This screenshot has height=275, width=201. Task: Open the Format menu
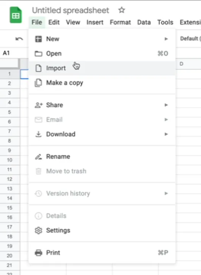click(120, 22)
